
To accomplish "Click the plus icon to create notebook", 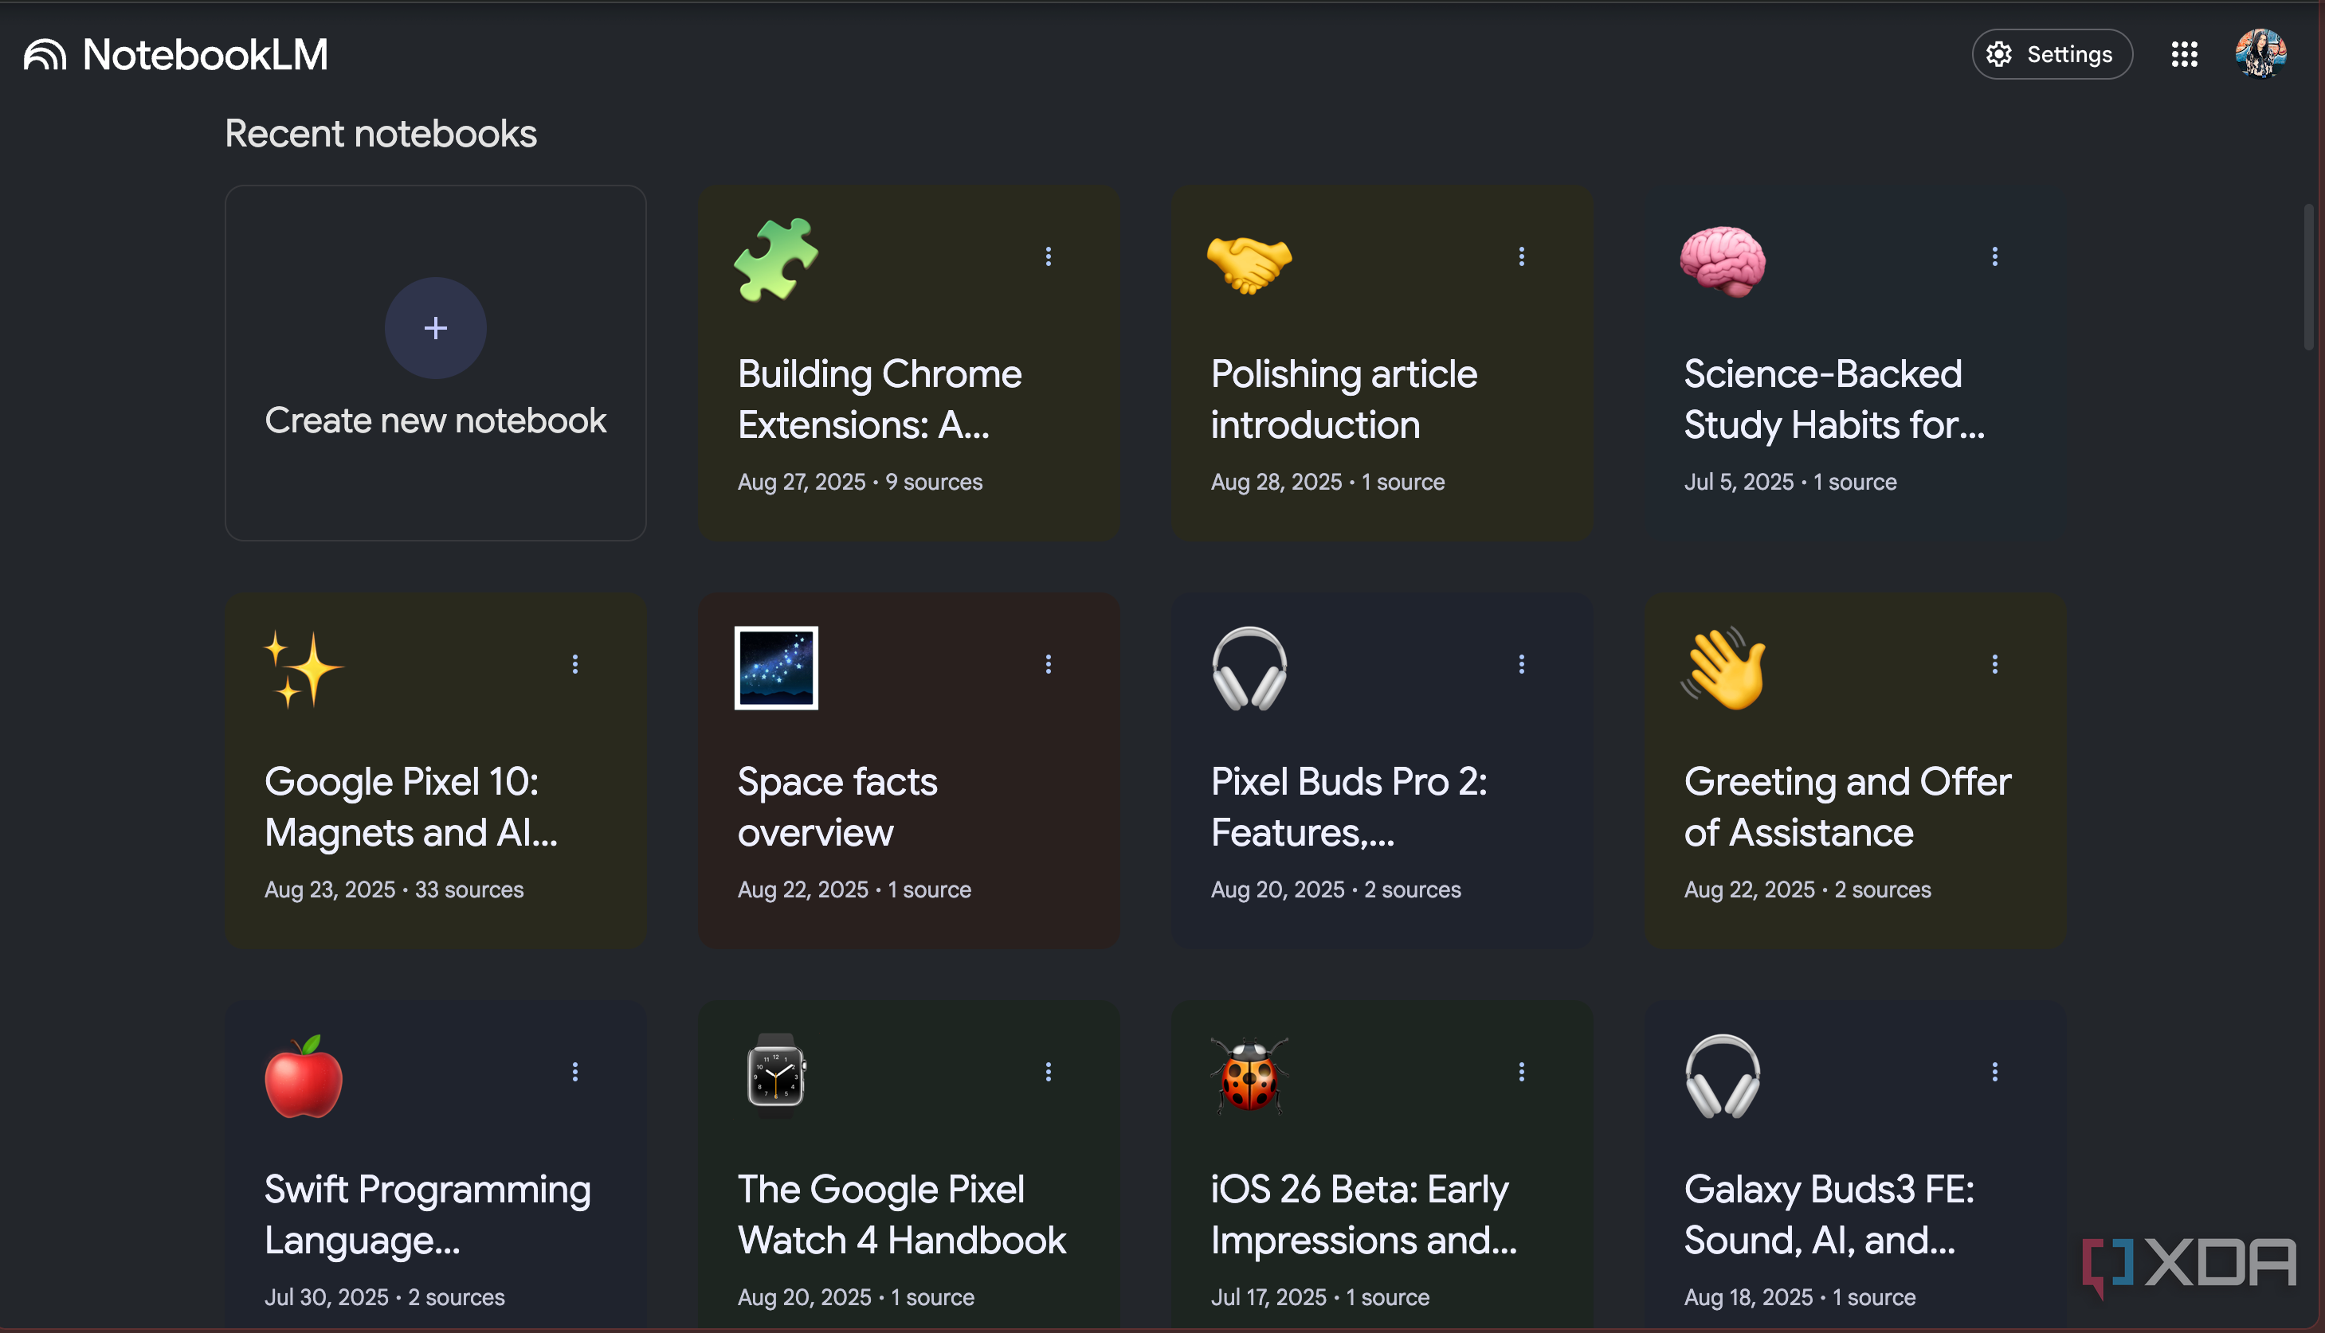I will tap(435, 328).
